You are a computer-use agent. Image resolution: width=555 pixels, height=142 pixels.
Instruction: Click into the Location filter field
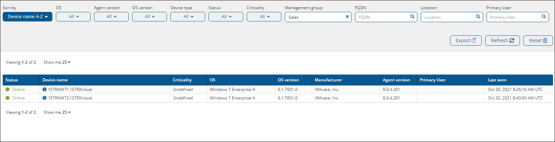448,17
